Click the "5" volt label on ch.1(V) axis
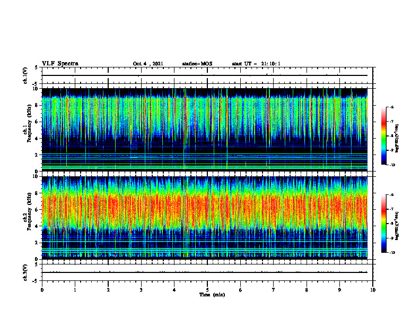The image size is (420, 325). pos(37,67)
